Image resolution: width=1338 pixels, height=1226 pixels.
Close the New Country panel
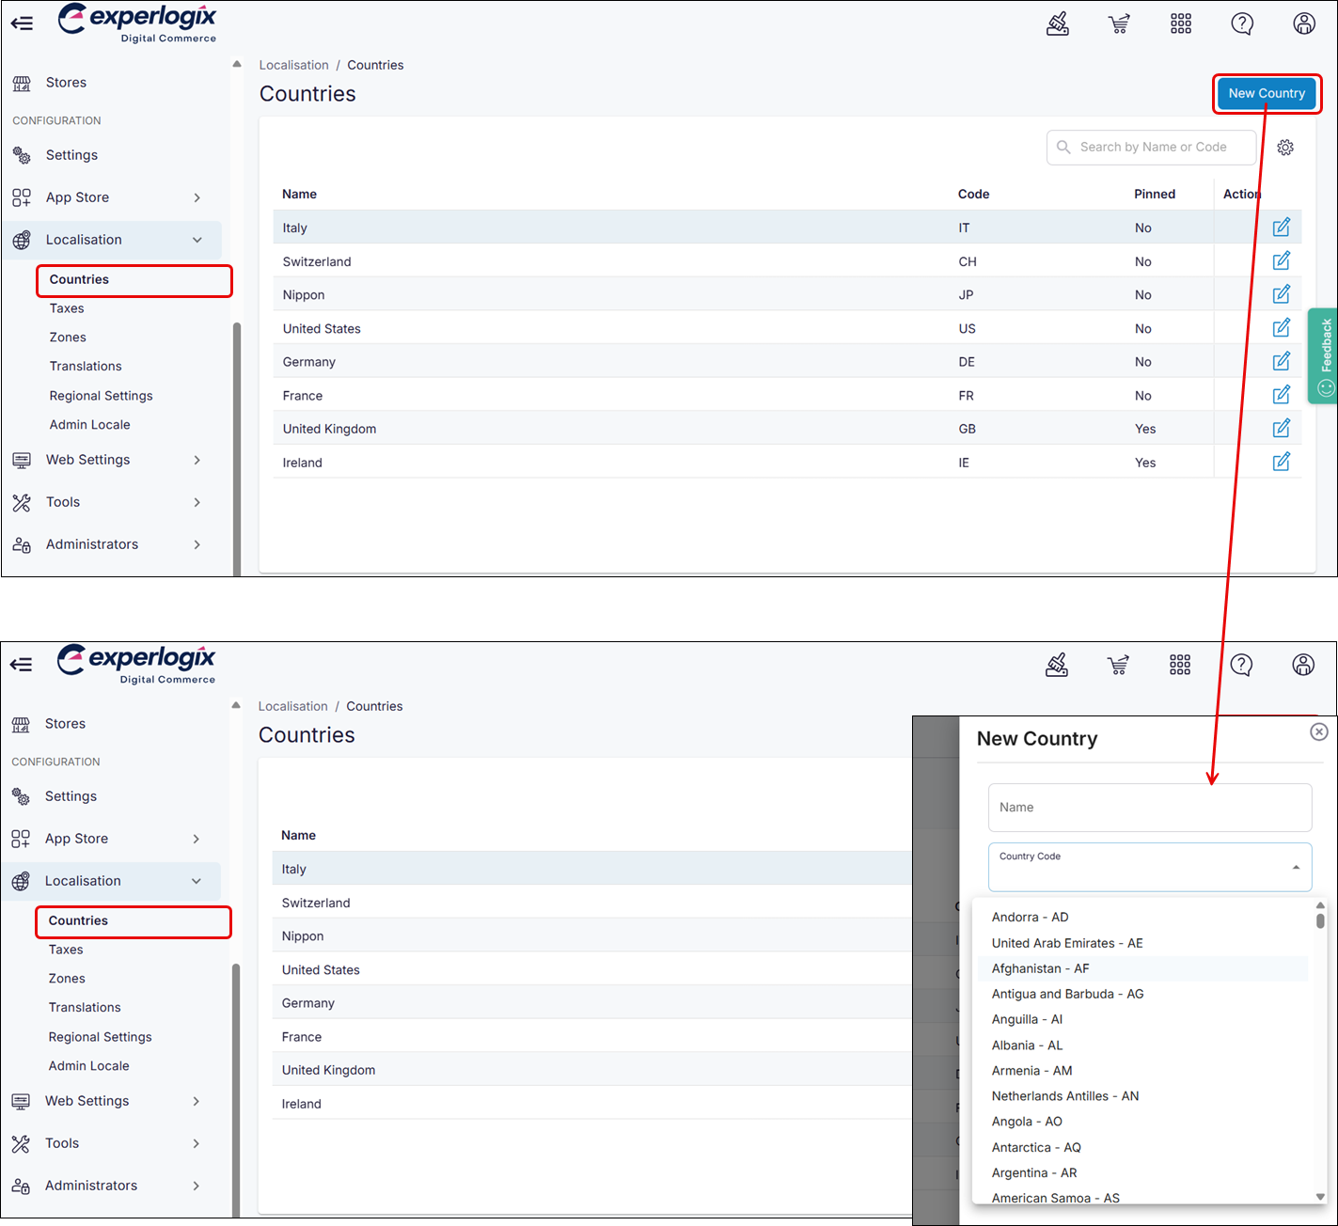(x=1318, y=731)
